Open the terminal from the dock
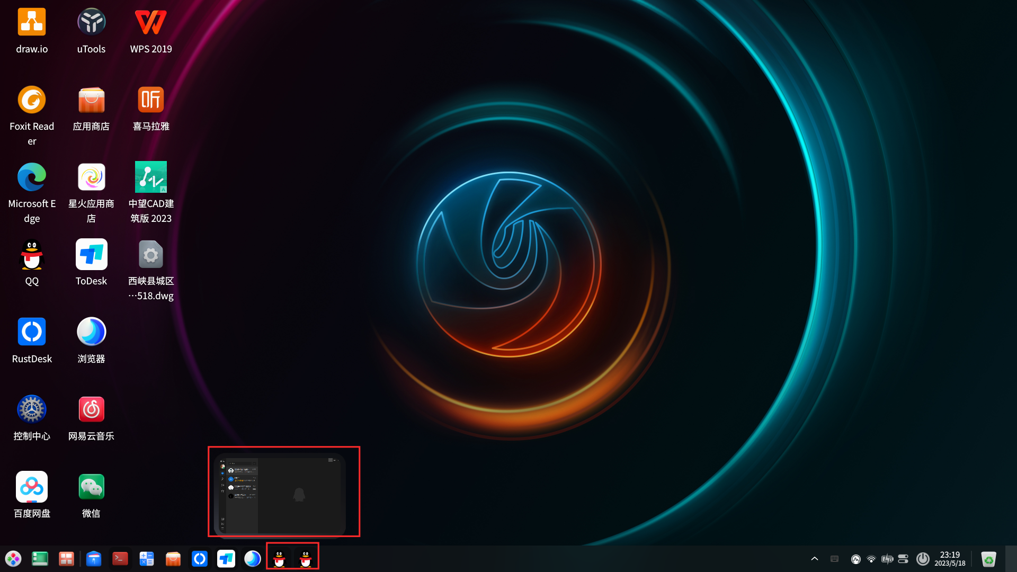 [120, 558]
